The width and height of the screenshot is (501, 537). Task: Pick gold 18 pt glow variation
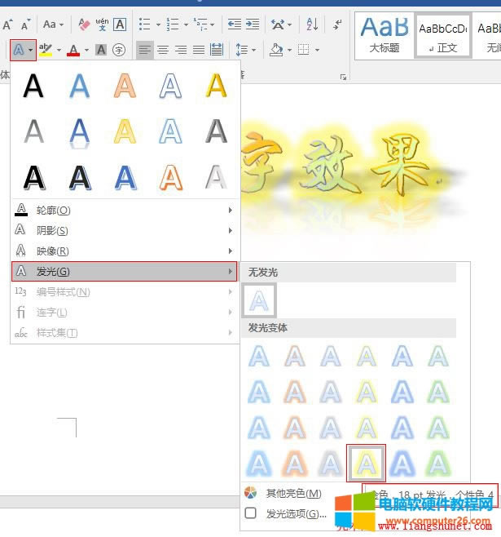point(366,464)
